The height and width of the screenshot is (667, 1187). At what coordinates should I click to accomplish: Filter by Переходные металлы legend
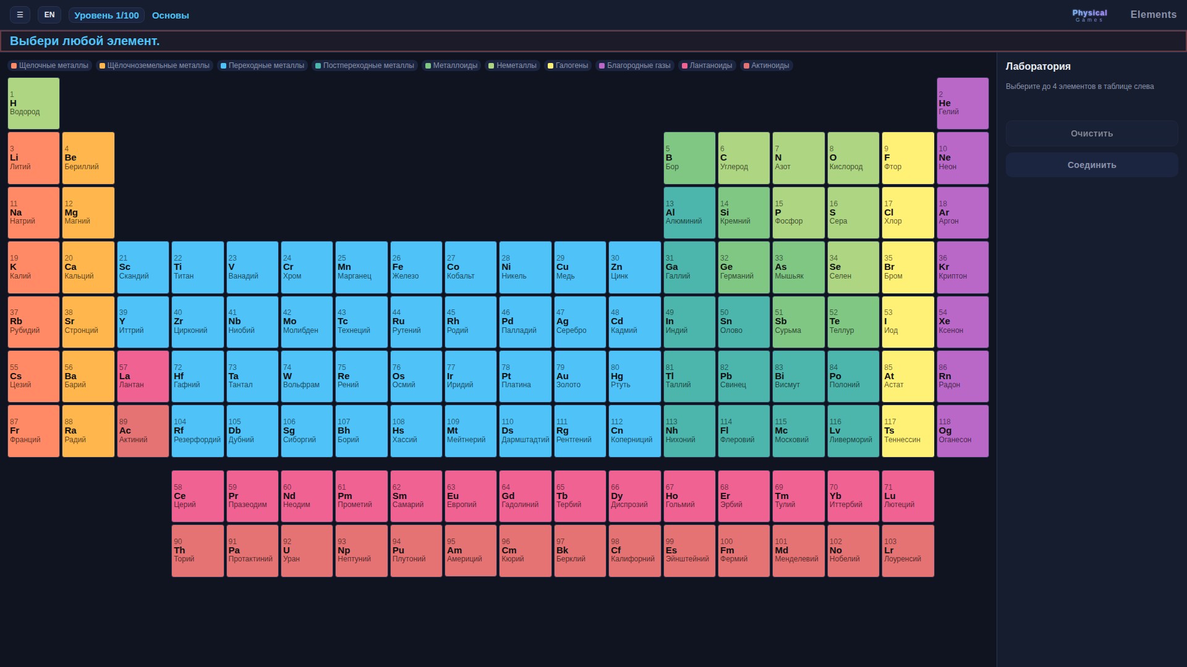coord(263,65)
